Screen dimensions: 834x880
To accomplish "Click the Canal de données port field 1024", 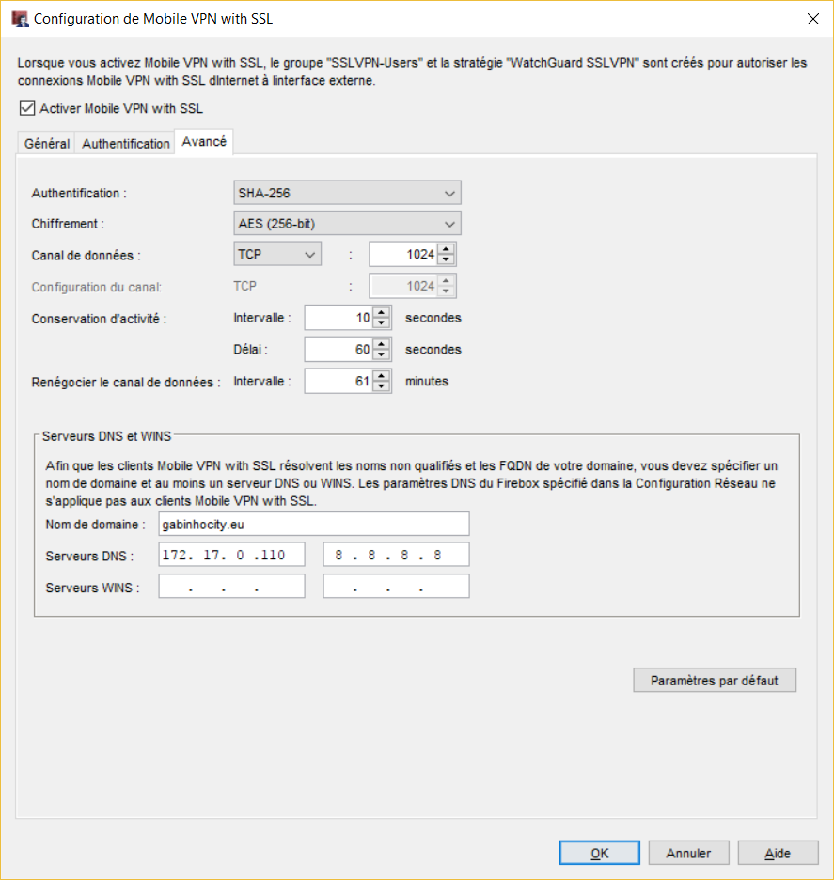I will pyautogui.click(x=403, y=254).
